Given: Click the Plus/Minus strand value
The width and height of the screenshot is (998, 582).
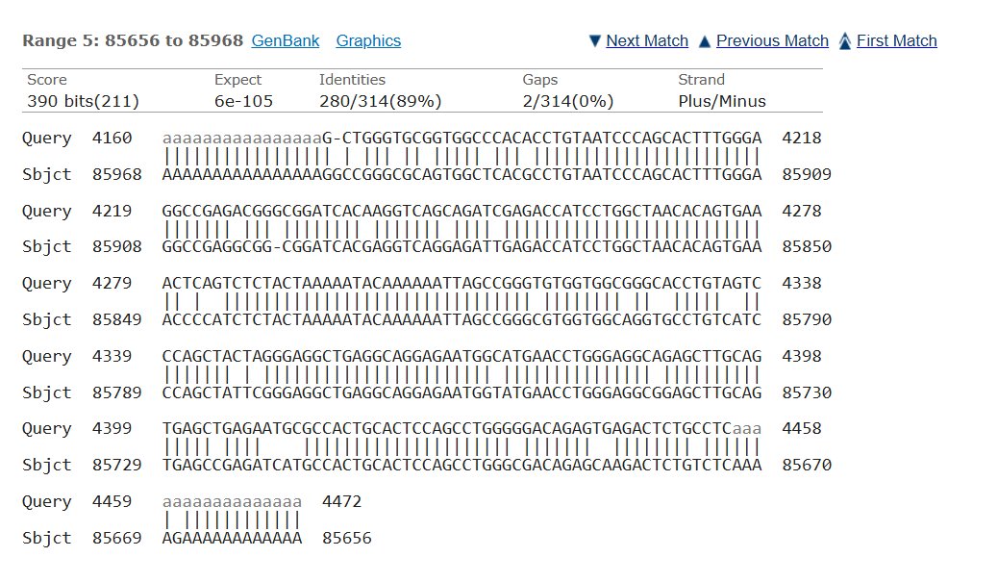Looking at the screenshot, I should click(722, 101).
